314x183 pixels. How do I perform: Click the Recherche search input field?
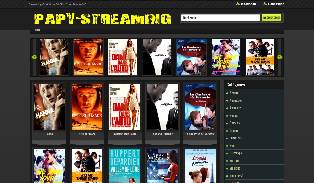coord(221,18)
